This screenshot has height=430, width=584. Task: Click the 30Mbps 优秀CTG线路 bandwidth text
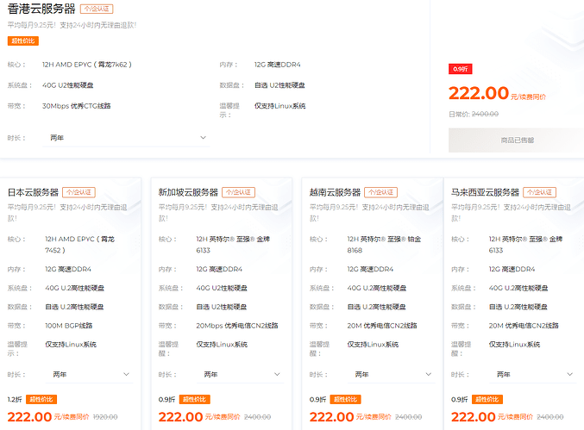[77, 106]
